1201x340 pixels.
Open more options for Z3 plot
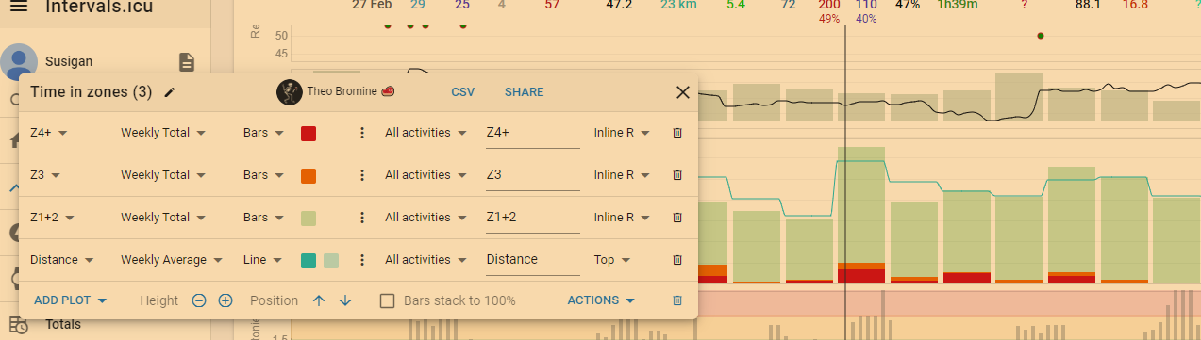[361, 175]
